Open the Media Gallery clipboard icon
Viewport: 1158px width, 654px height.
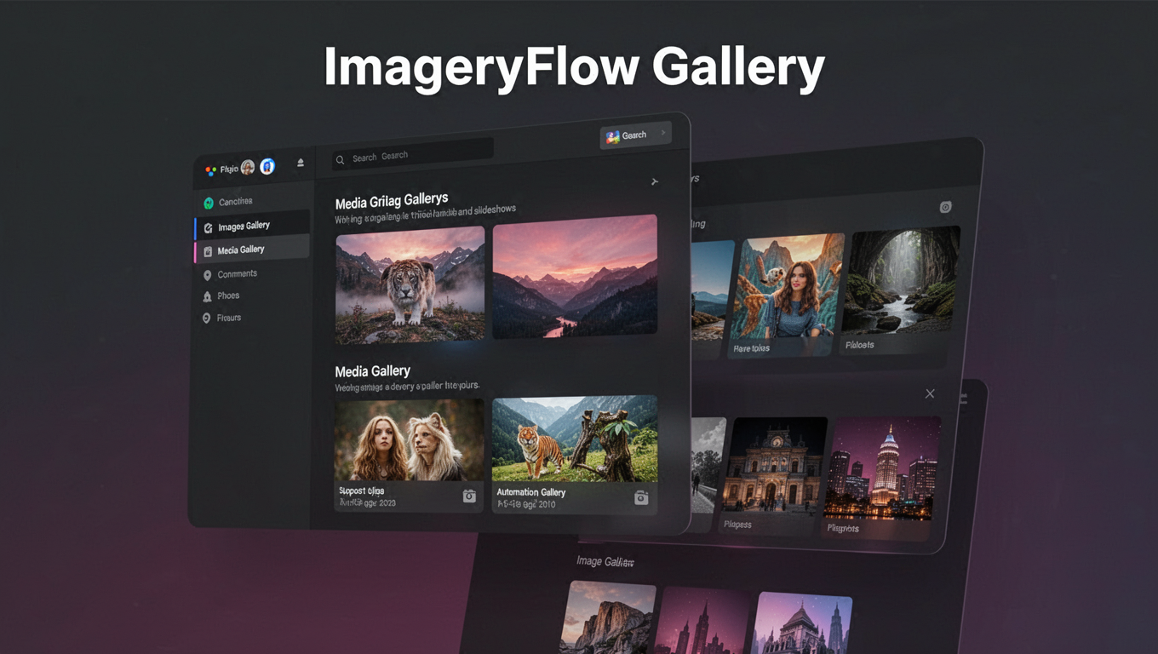tap(208, 250)
